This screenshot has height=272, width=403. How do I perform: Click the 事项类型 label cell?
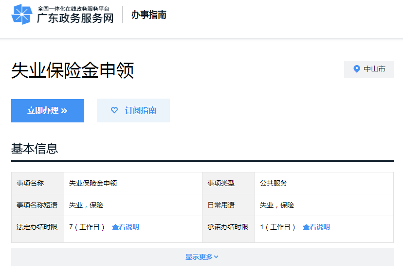point(228,183)
